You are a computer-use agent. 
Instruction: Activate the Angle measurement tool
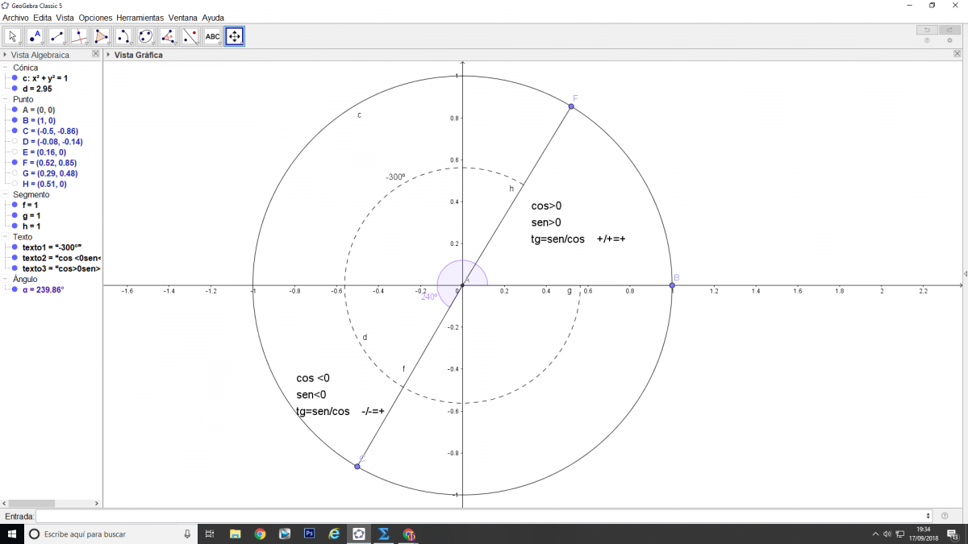pyautogui.click(x=168, y=36)
